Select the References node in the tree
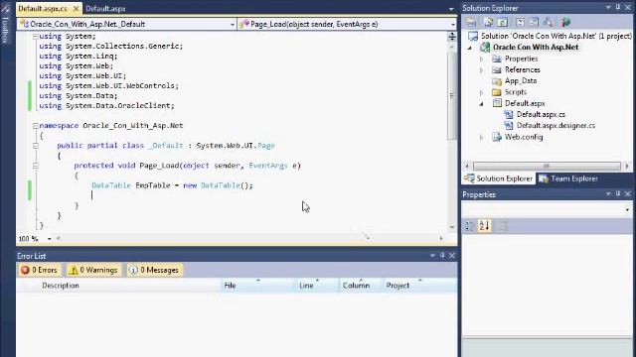636x357 pixels. click(x=523, y=70)
